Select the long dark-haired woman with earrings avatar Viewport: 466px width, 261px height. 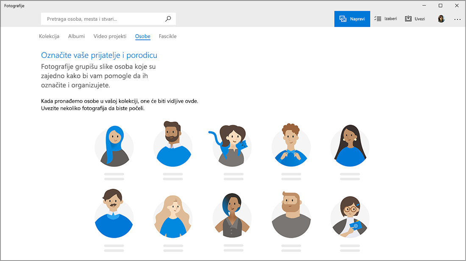(x=350, y=145)
